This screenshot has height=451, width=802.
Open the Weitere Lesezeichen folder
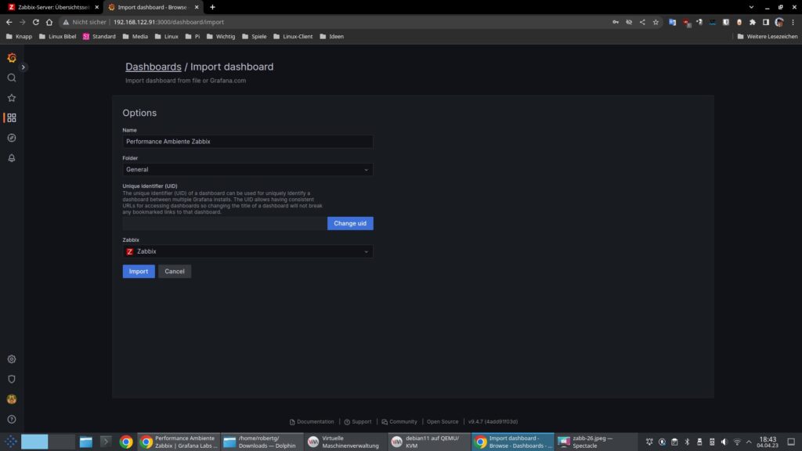(768, 36)
